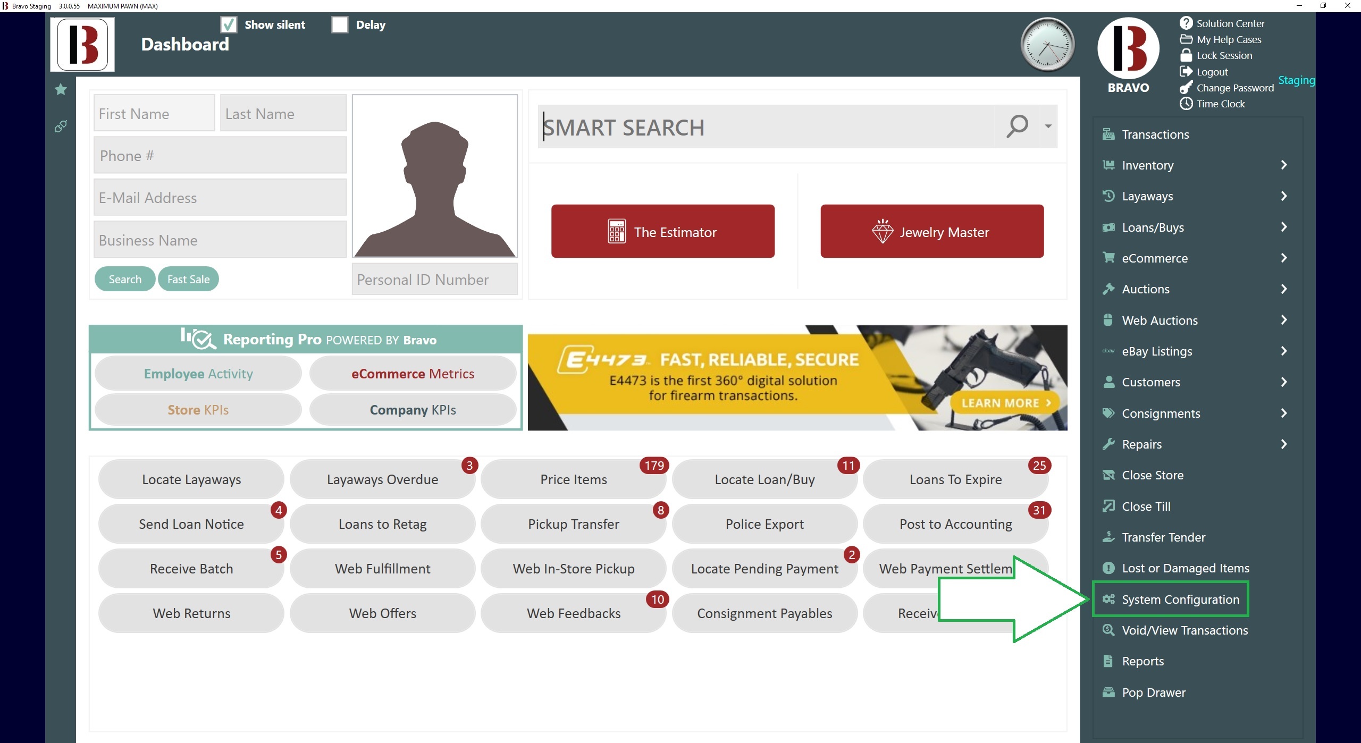
Task: Open eCommerce Metrics report
Action: click(x=413, y=373)
